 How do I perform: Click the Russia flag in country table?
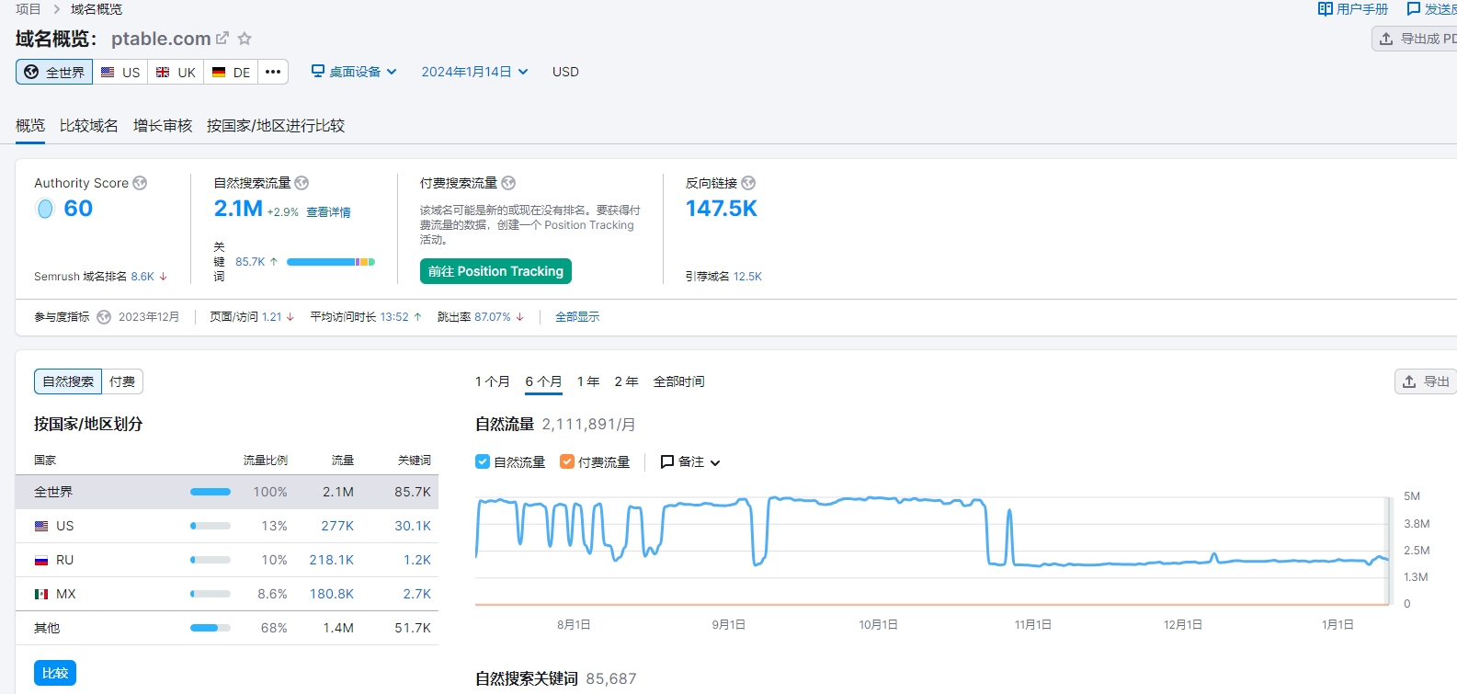[41, 560]
